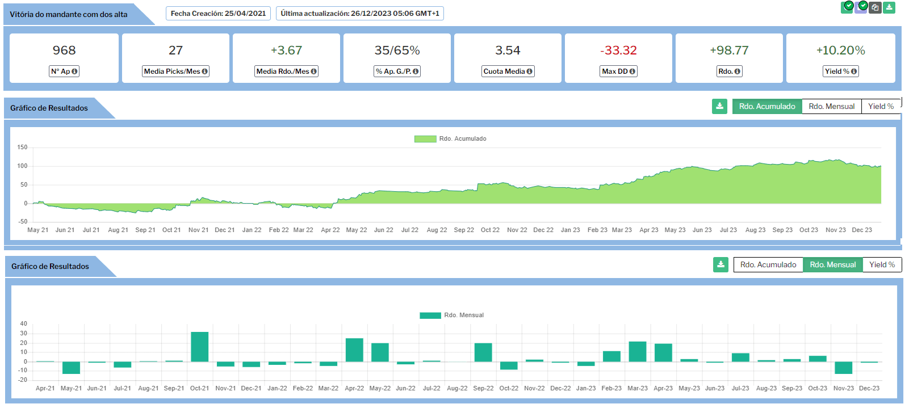Image resolution: width=905 pixels, height=404 pixels.
Task: Click the Sep-22 bar in monthly chart
Action: [x=483, y=352]
